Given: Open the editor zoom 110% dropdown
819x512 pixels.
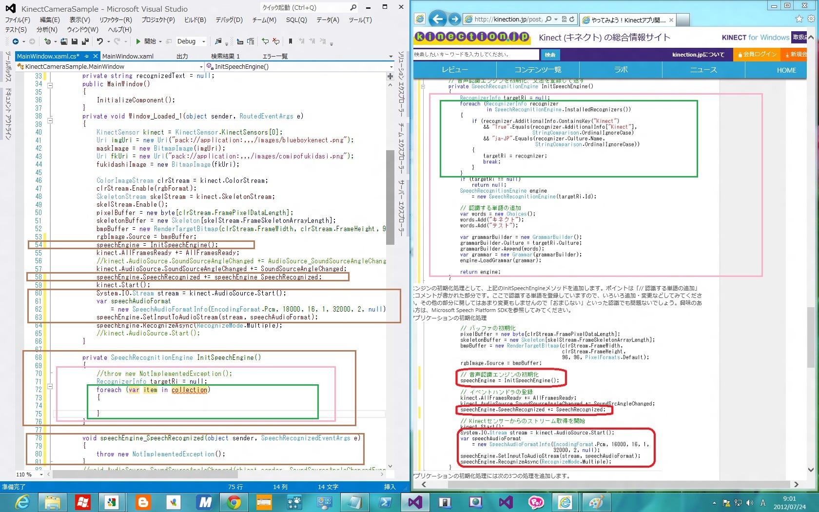Looking at the screenshot, I should pyautogui.click(x=41, y=474).
